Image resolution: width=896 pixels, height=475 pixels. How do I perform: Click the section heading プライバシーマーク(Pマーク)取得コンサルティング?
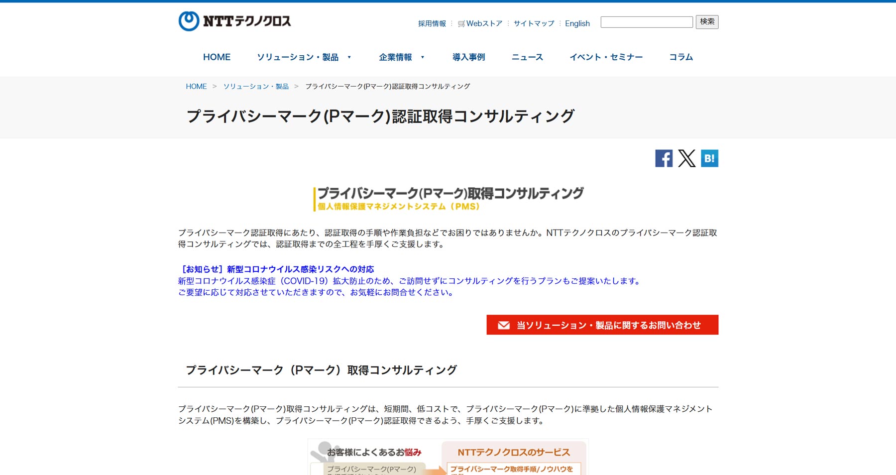click(x=321, y=370)
